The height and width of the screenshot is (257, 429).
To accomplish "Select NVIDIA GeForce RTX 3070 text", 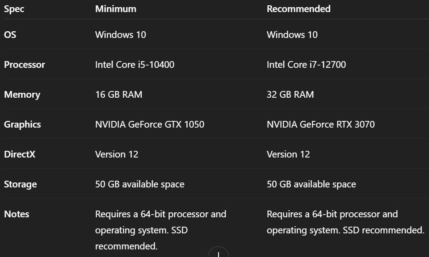I will pos(321,124).
